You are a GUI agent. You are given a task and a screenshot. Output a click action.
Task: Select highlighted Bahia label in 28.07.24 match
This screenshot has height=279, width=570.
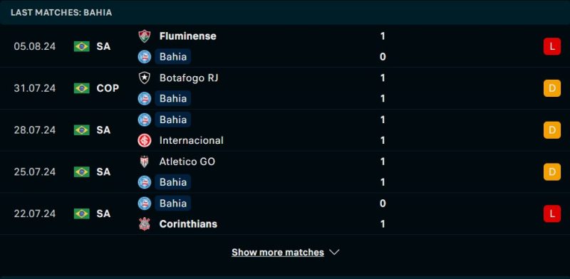173,120
